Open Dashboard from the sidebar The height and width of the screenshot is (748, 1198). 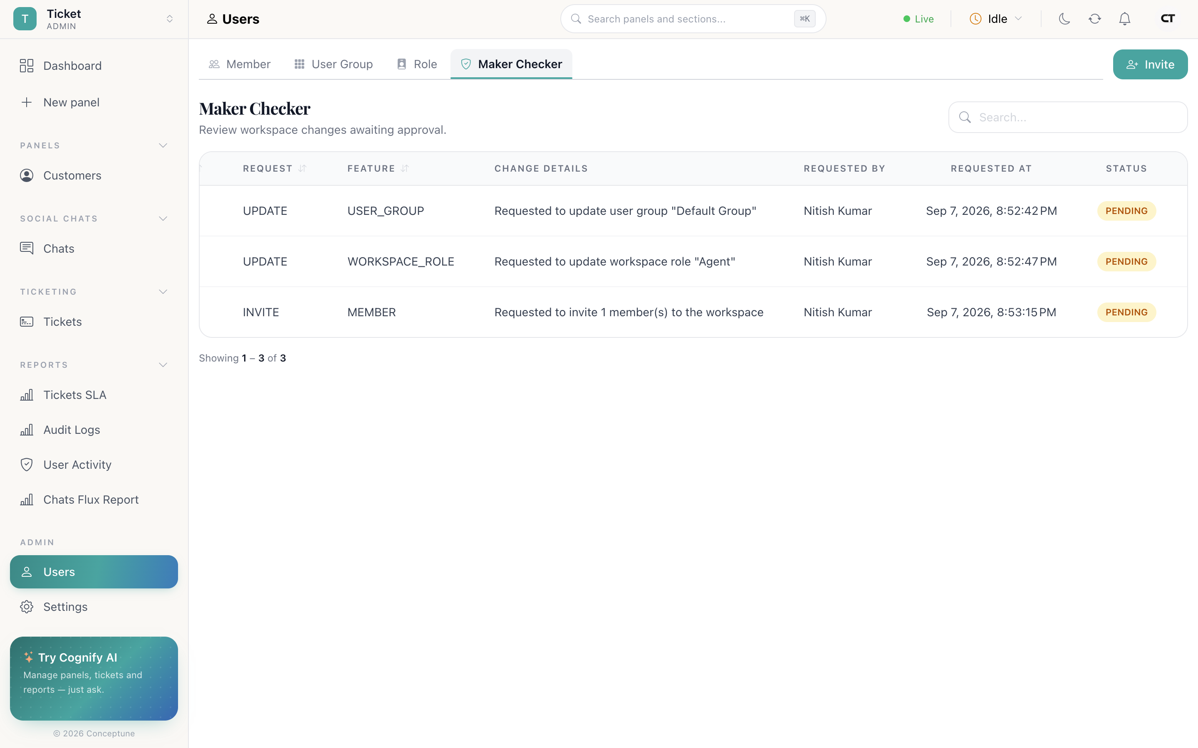(x=94, y=66)
